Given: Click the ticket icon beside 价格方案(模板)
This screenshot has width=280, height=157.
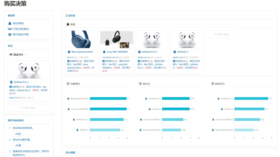Looking at the screenshot, I should 10,29.
